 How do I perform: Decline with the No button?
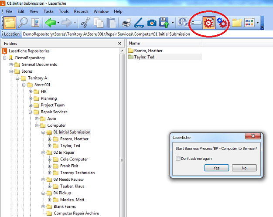[244, 168]
